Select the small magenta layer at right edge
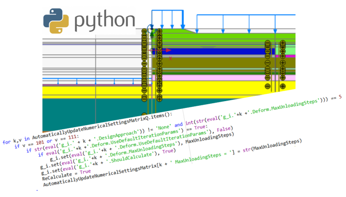Image resolution: width=346 pixels, height=197 pixels. click(285, 56)
